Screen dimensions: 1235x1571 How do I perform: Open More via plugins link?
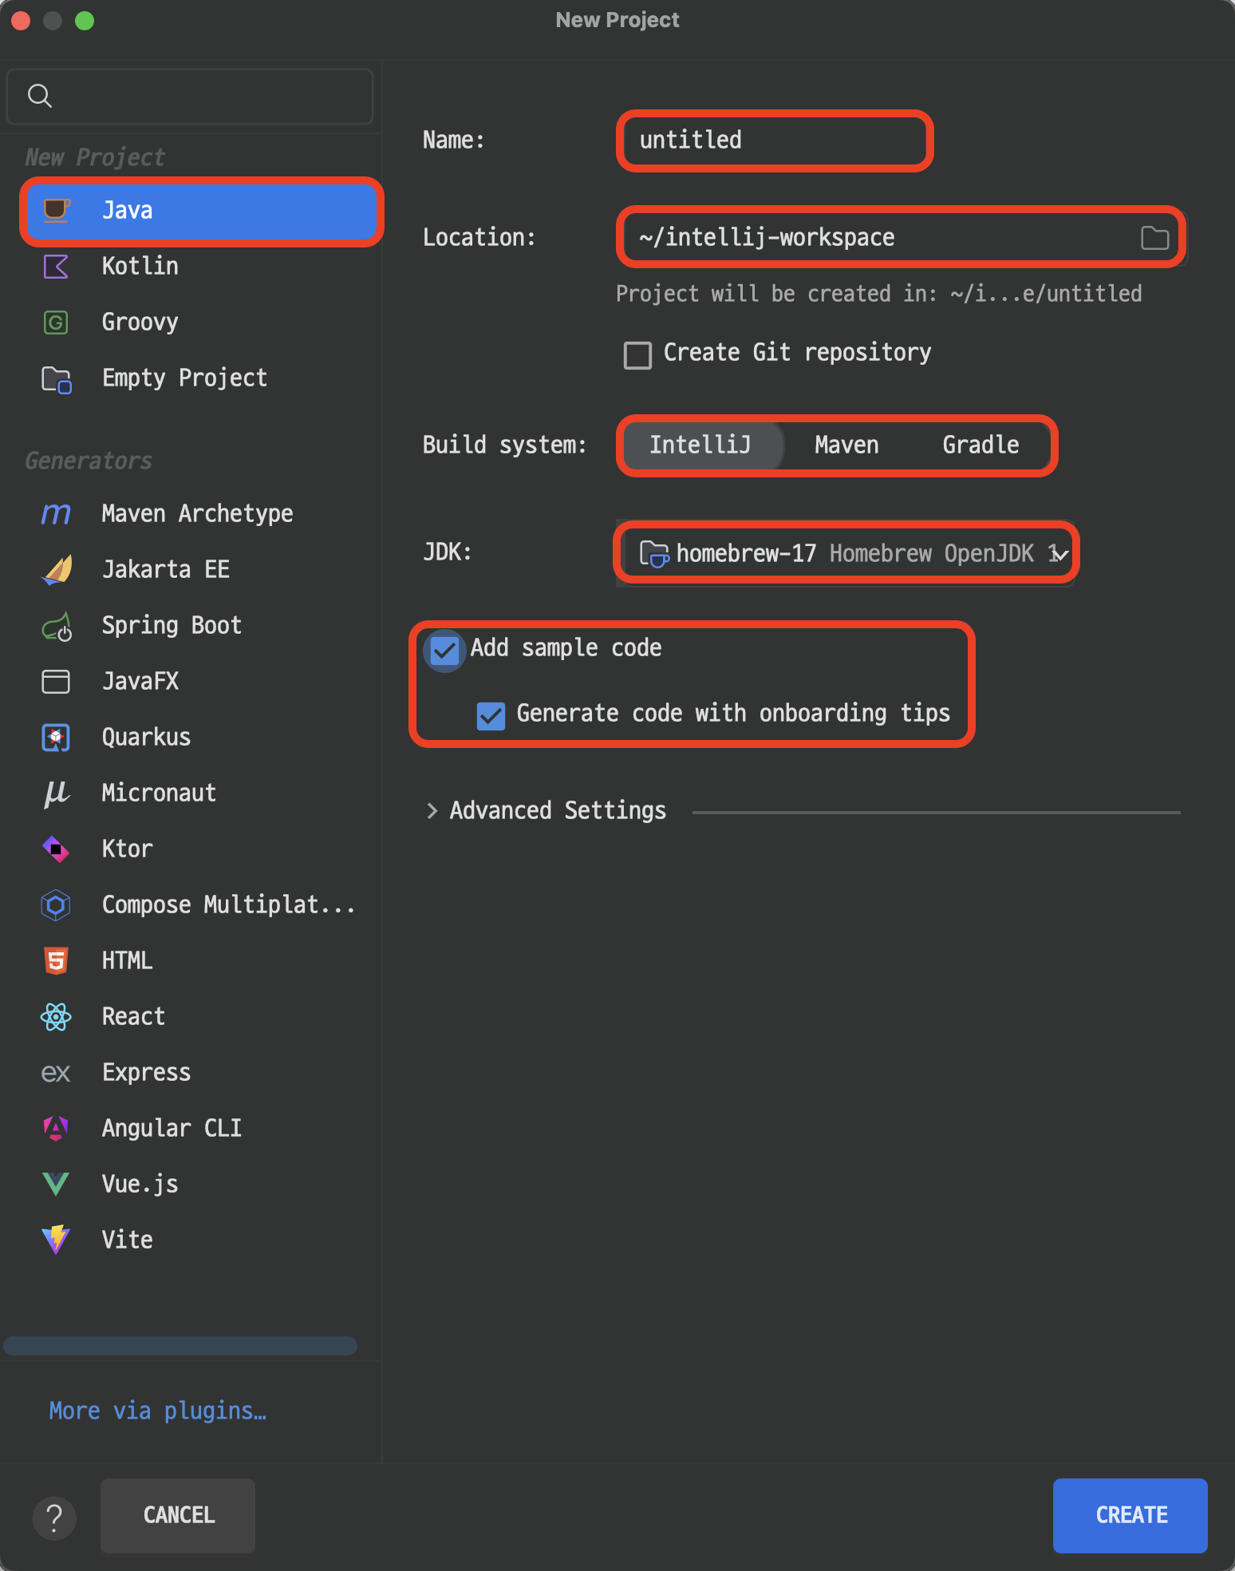[158, 1411]
